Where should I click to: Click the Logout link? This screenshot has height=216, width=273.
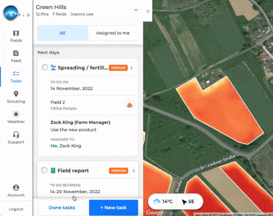(x=16, y=209)
